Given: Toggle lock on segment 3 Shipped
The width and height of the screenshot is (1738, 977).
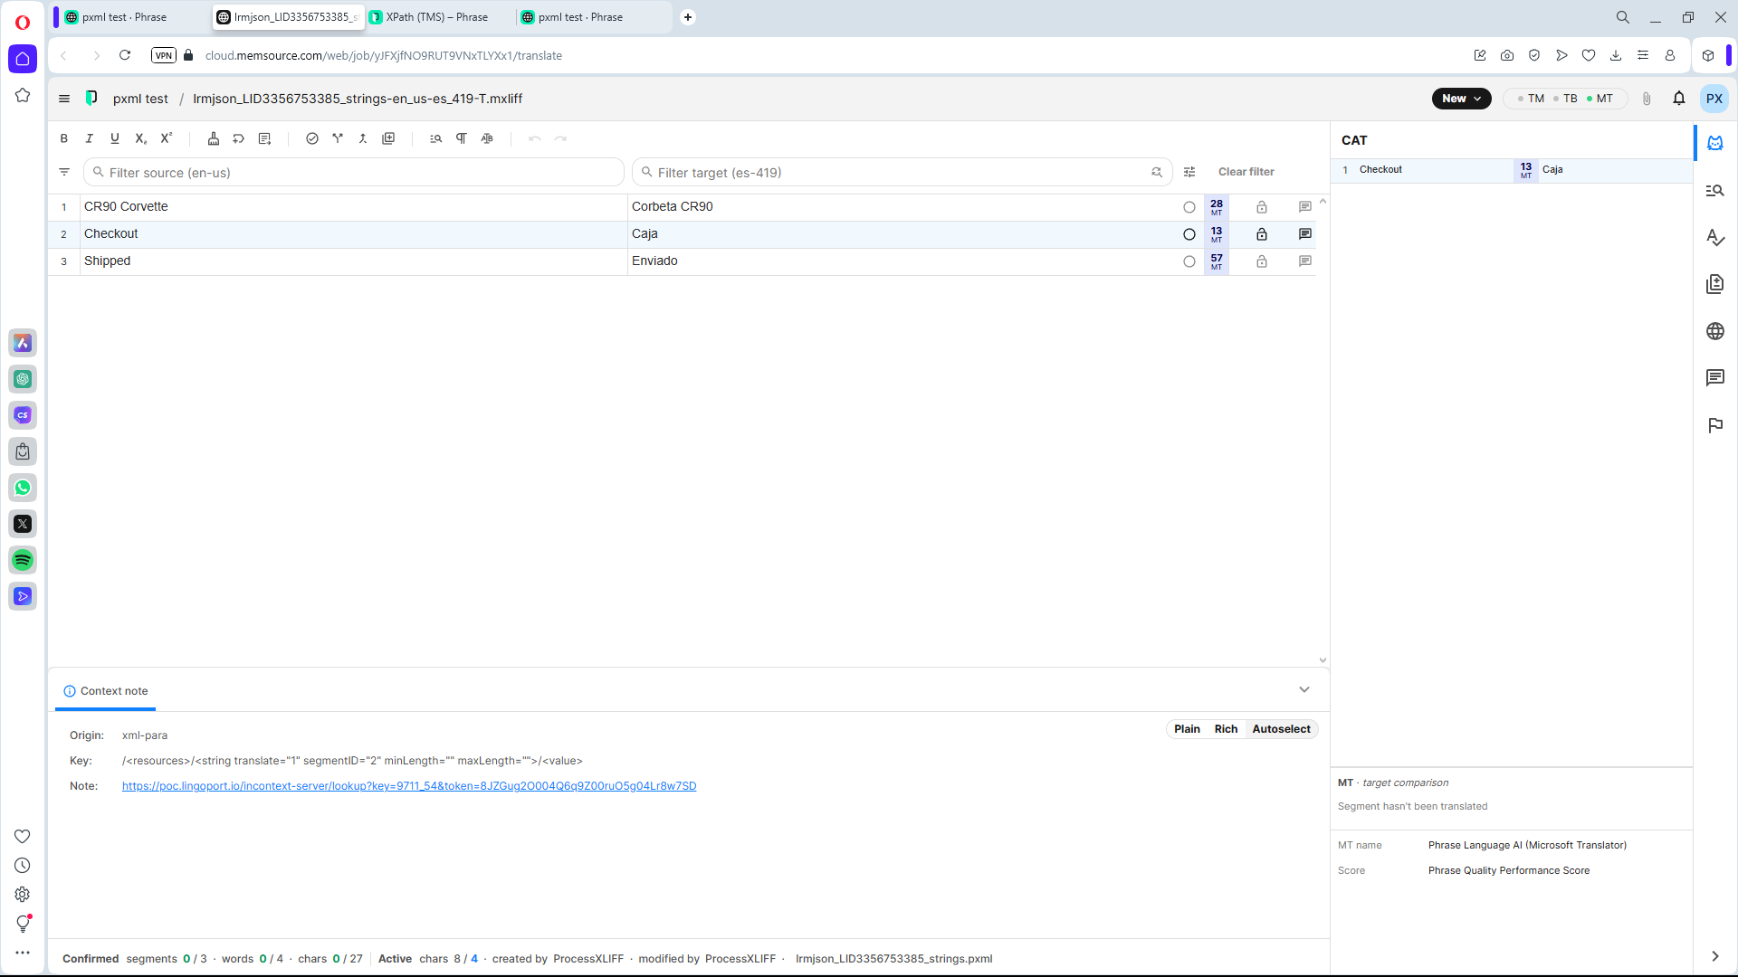Looking at the screenshot, I should 1261,261.
